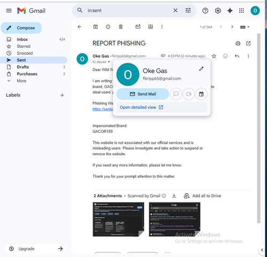267x257 pixels.
Task: Open the Google apps grid
Action: pyautogui.click(x=241, y=11)
